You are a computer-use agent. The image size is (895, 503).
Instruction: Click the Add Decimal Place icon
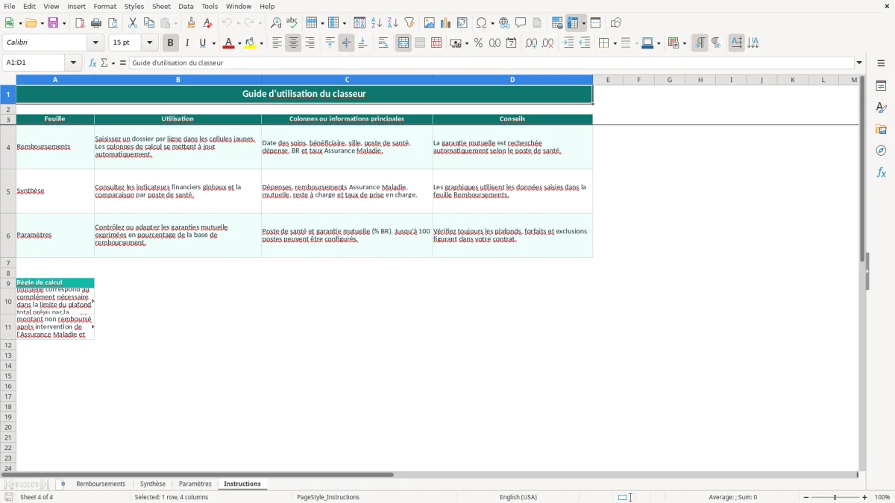(x=531, y=43)
